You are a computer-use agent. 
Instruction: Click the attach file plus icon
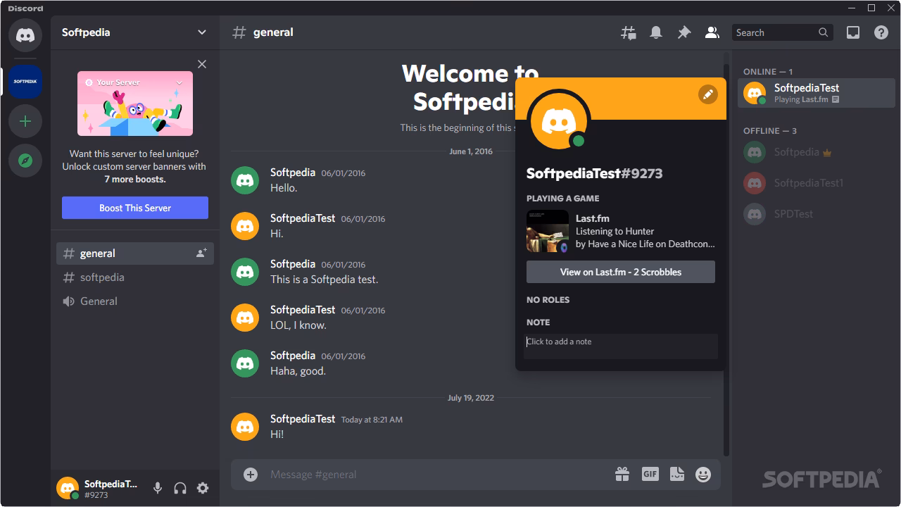(250, 474)
